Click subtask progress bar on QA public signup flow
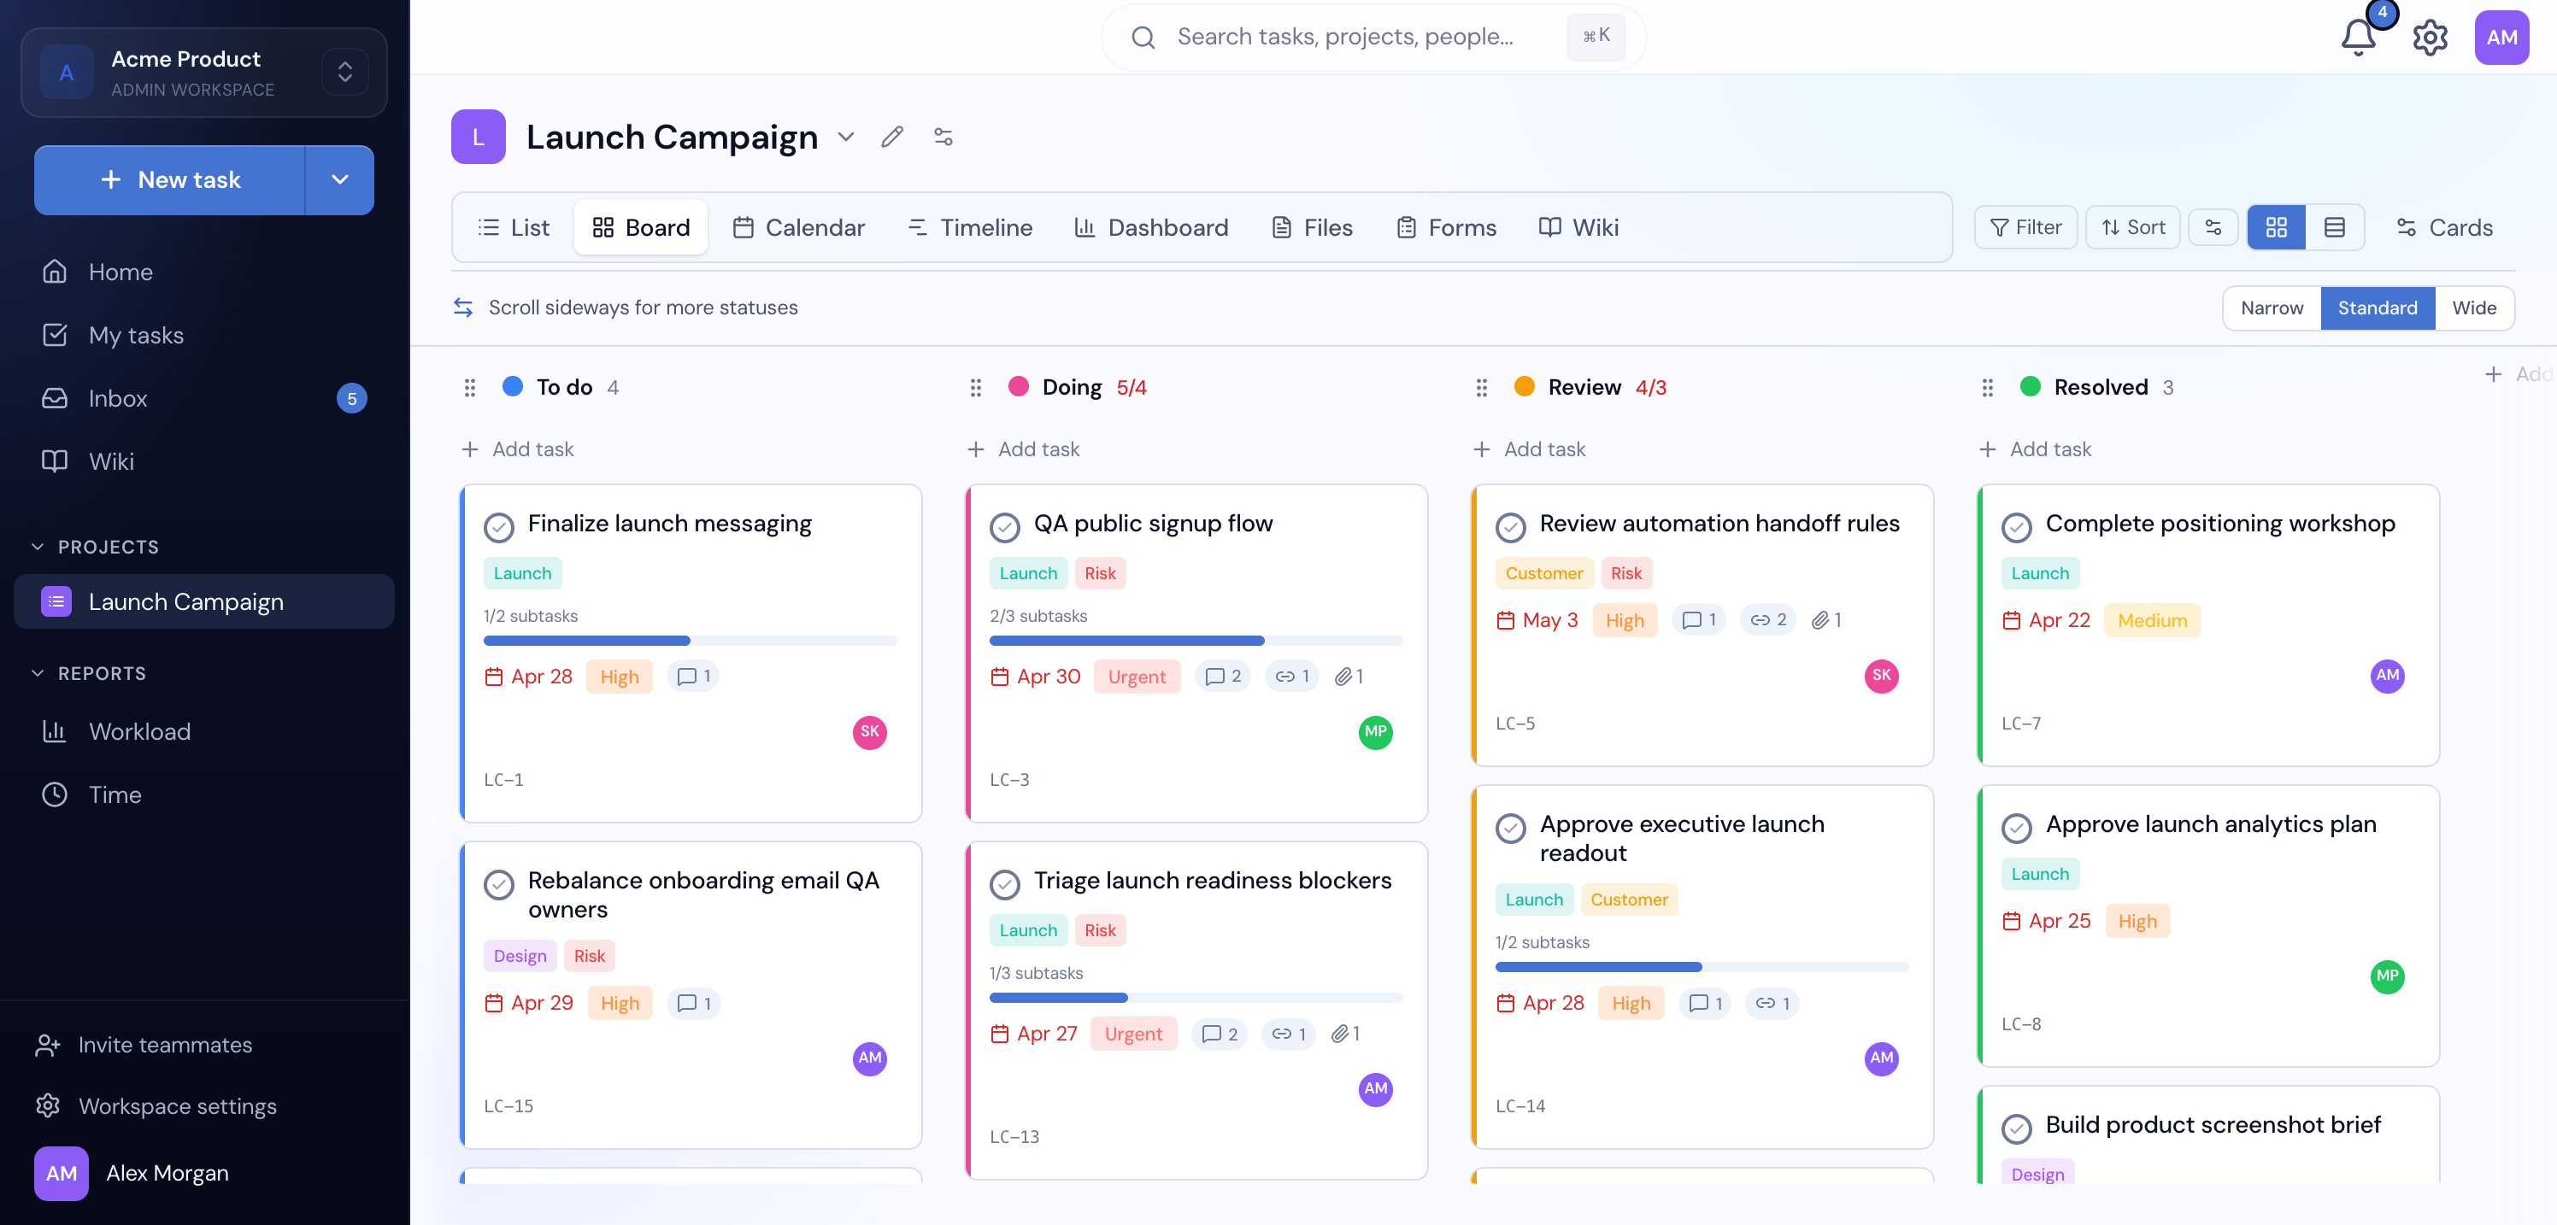Screen dimensions: 2557x1225 click(x=1195, y=641)
